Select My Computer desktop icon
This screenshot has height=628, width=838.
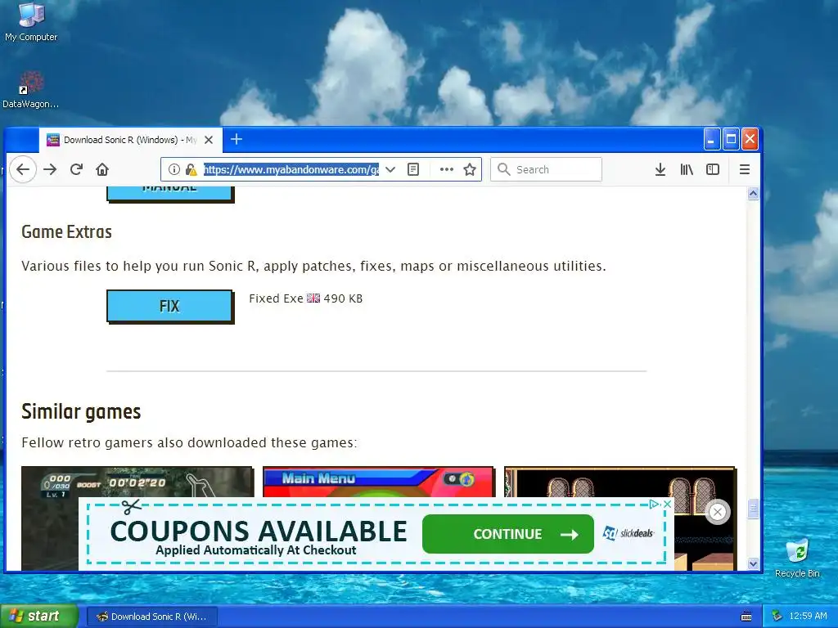(31, 21)
